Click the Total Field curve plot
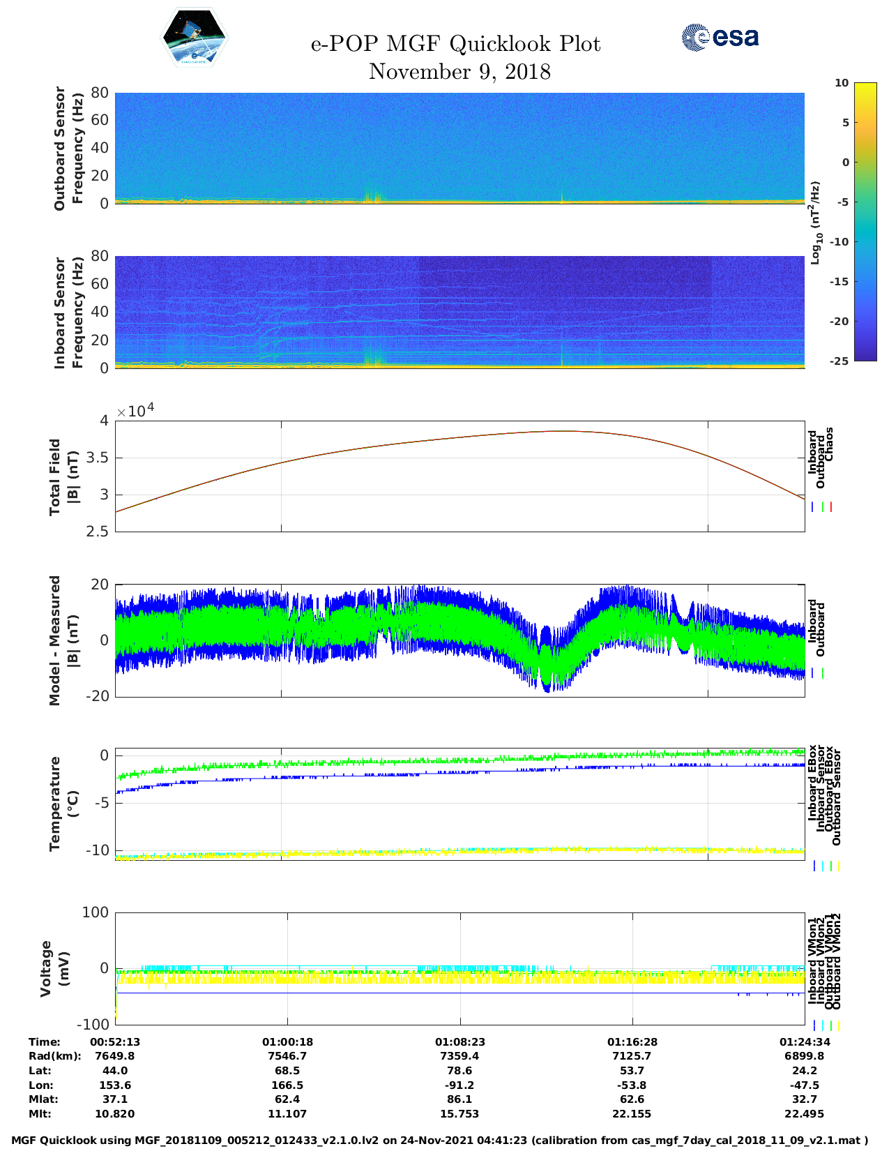 coord(459,476)
